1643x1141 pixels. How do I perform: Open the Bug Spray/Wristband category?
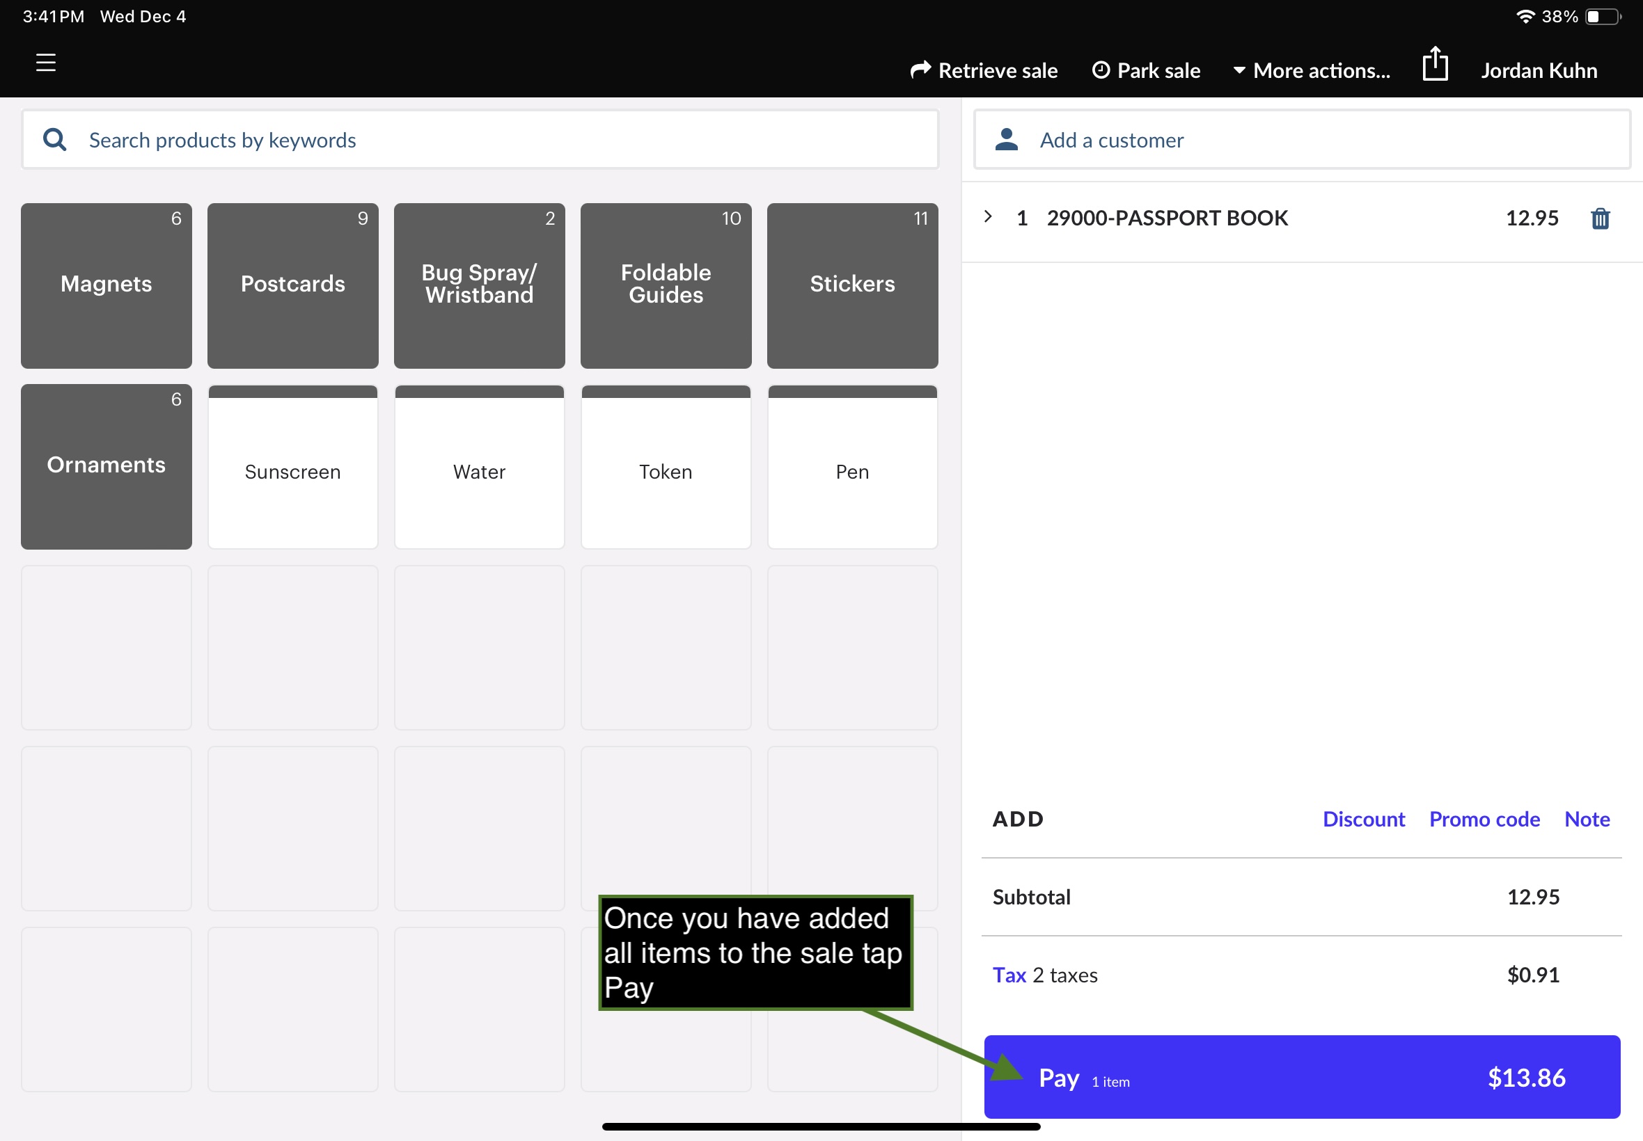coord(479,285)
